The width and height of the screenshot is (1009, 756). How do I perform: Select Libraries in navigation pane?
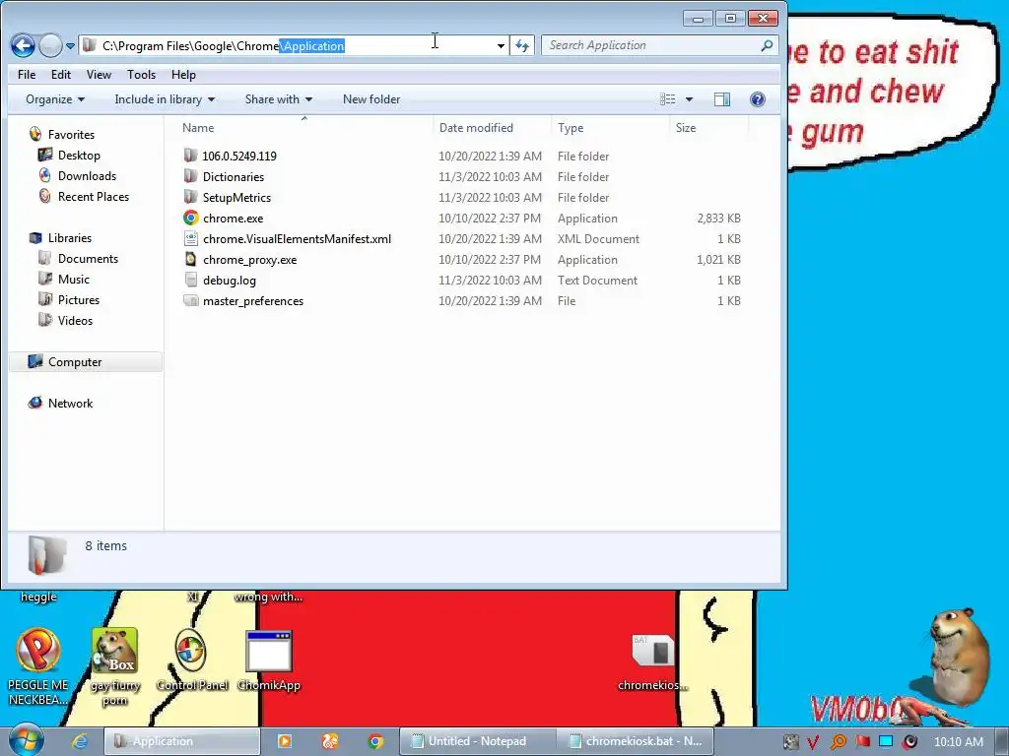70,238
